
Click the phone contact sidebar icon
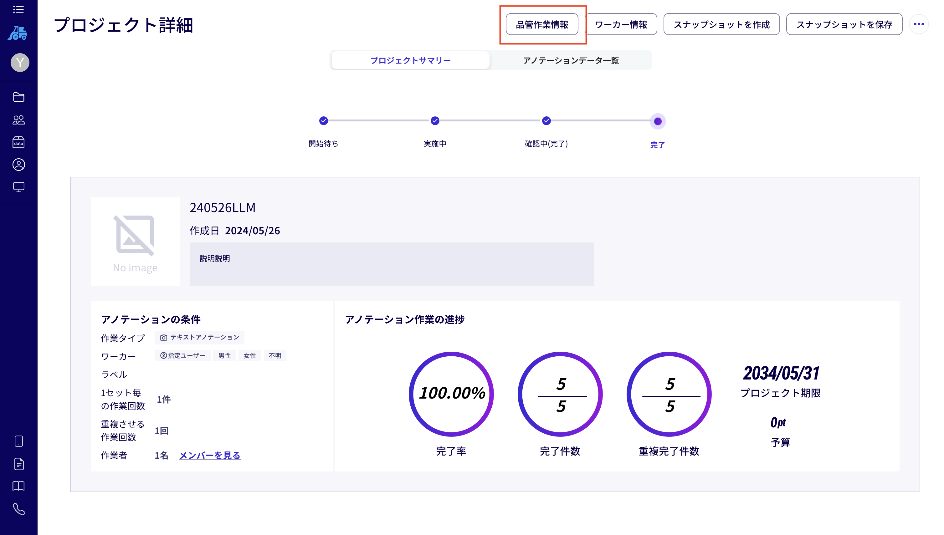point(18,509)
